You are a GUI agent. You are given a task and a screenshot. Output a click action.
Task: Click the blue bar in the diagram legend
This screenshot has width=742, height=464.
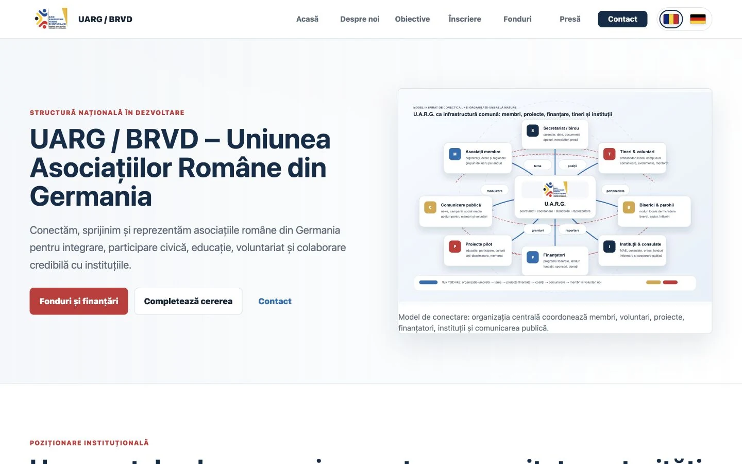(x=428, y=283)
